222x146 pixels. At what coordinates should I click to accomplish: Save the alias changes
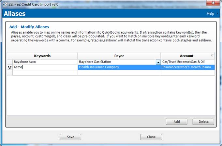click(x=70, y=137)
